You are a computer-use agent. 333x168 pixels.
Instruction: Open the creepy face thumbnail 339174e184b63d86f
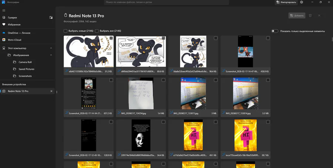[141, 135]
